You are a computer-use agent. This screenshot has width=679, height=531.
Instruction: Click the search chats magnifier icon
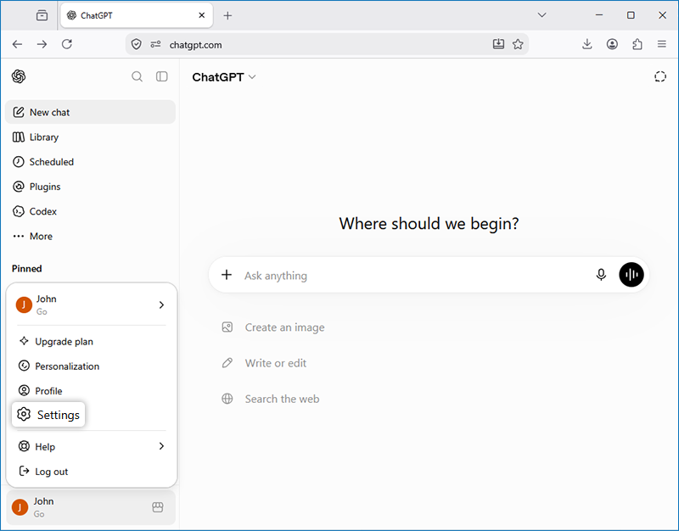click(137, 76)
